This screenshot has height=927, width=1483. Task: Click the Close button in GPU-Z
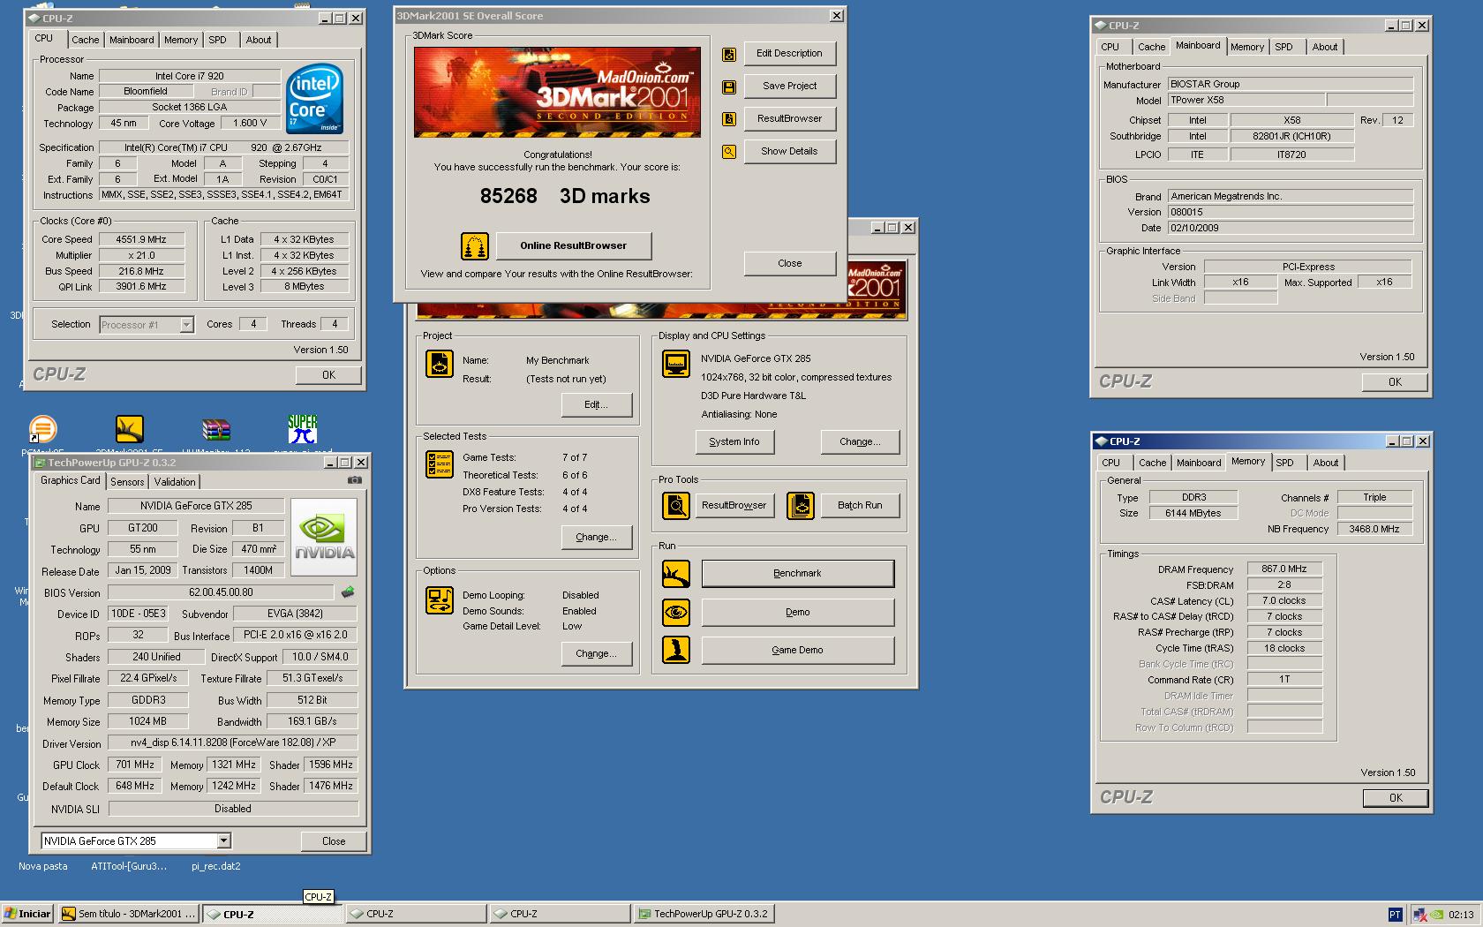click(x=334, y=841)
